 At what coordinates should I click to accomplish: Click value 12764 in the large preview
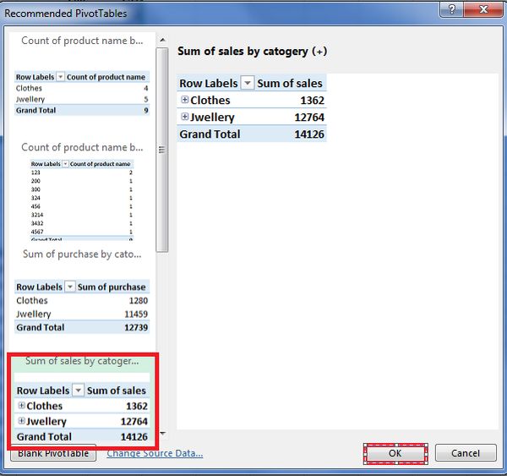[x=309, y=118]
